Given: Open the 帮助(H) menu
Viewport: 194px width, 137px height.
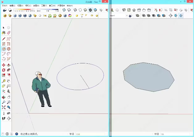Looking at the screenshot, I should 70,6.
